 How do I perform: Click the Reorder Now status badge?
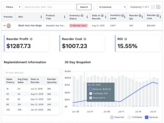pyautogui.click(x=78, y=26)
